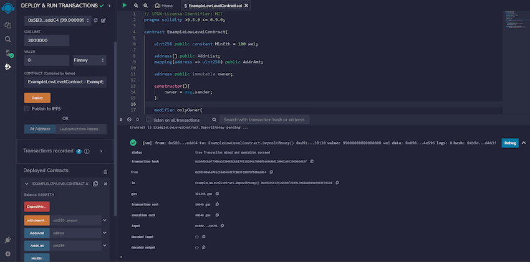The image size is (530, 262).
Task: Expand the Deploy & Run panel header arrow
Action: click(110, 6)
